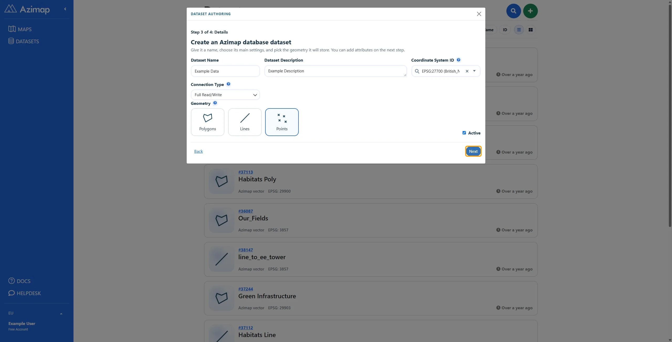Image resolution: width=672 pixels, height=342 pixels.
Task: Toggle the Active checkbox
Action: (464, 133)
